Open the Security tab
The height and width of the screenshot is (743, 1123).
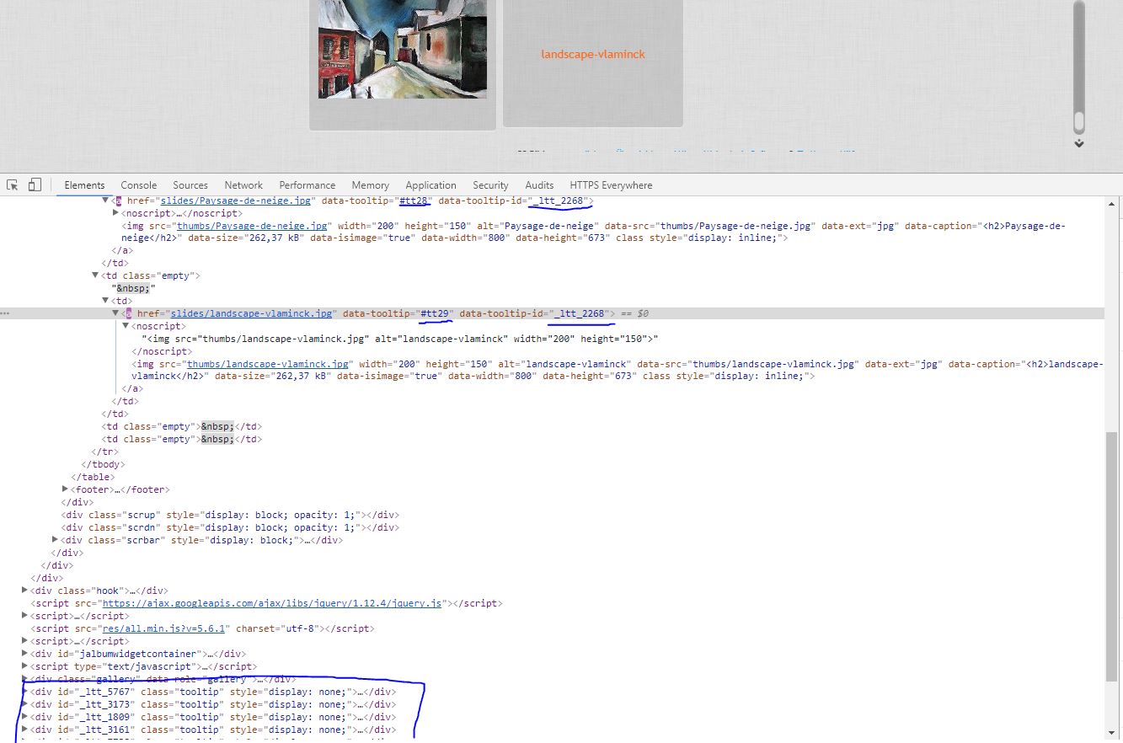(x=490, y=185)
